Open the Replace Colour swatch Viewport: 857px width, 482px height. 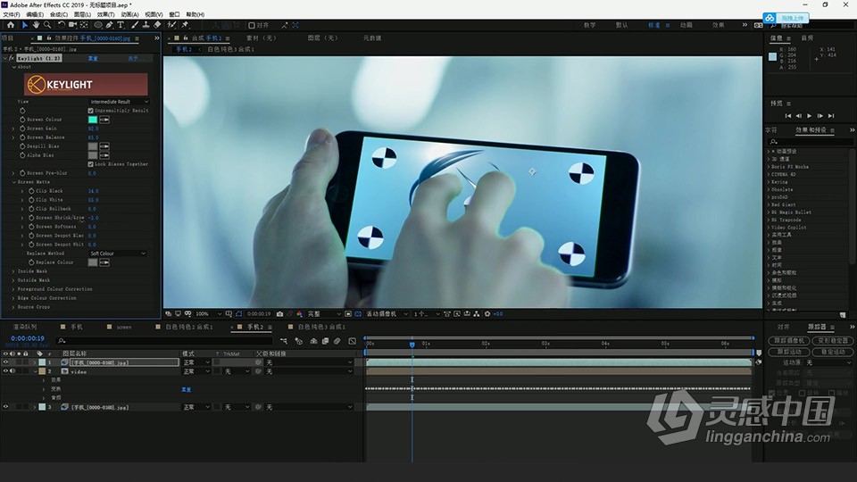click(93, 262)
